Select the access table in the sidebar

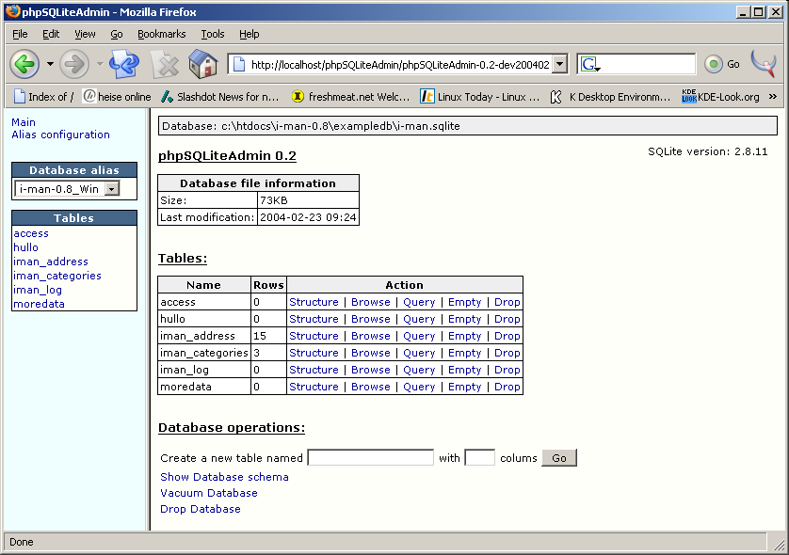[31, 233]
